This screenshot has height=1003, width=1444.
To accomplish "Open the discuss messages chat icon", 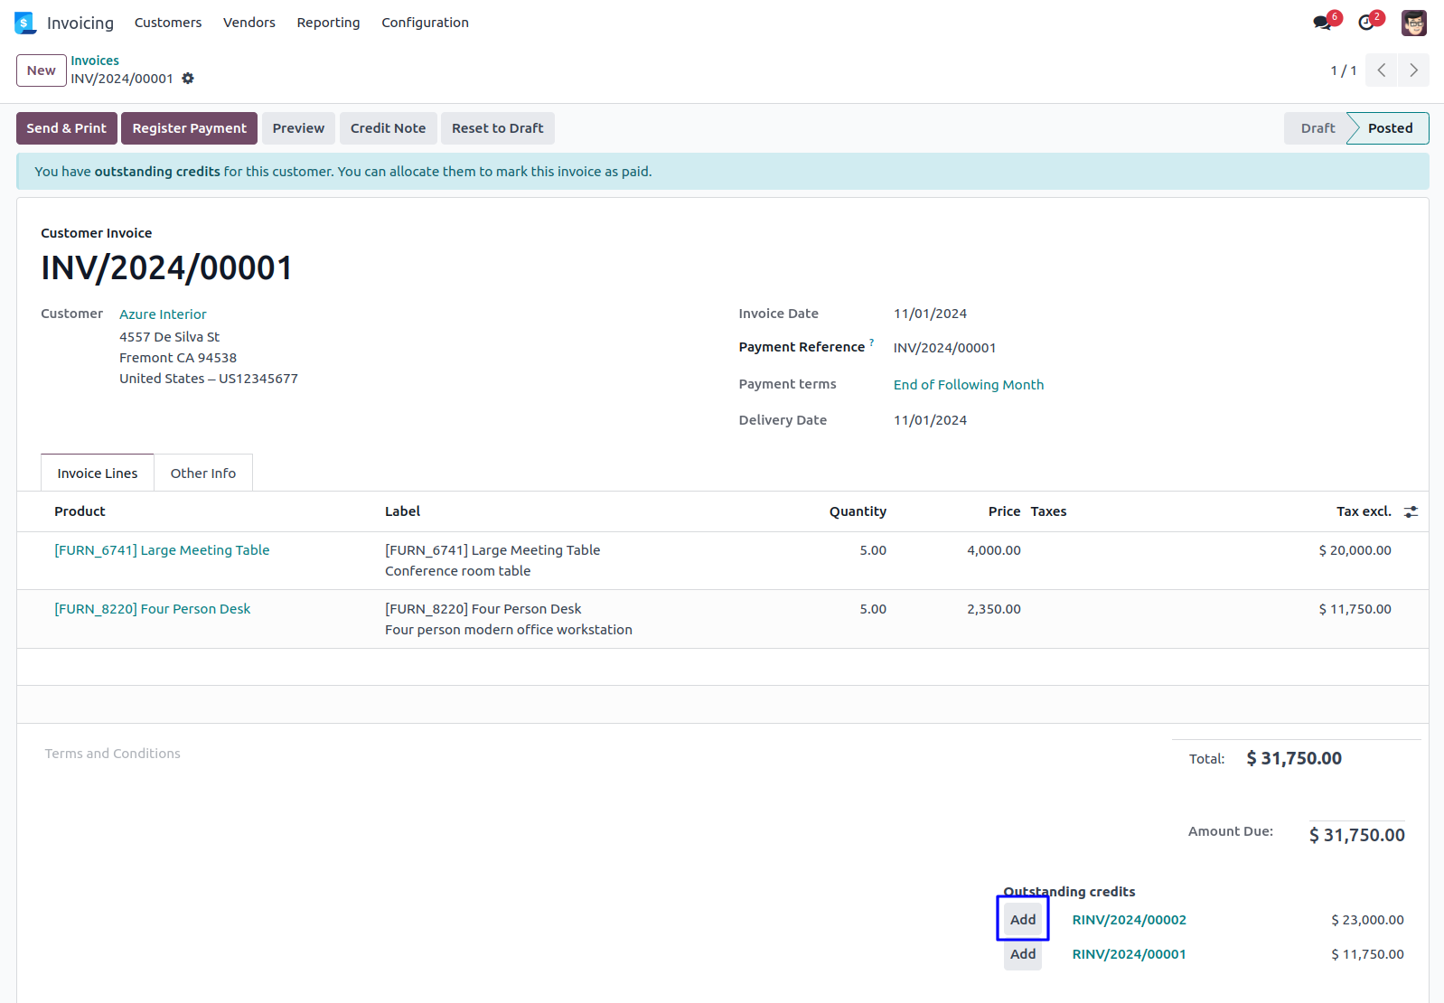I will click(1323, 23).
